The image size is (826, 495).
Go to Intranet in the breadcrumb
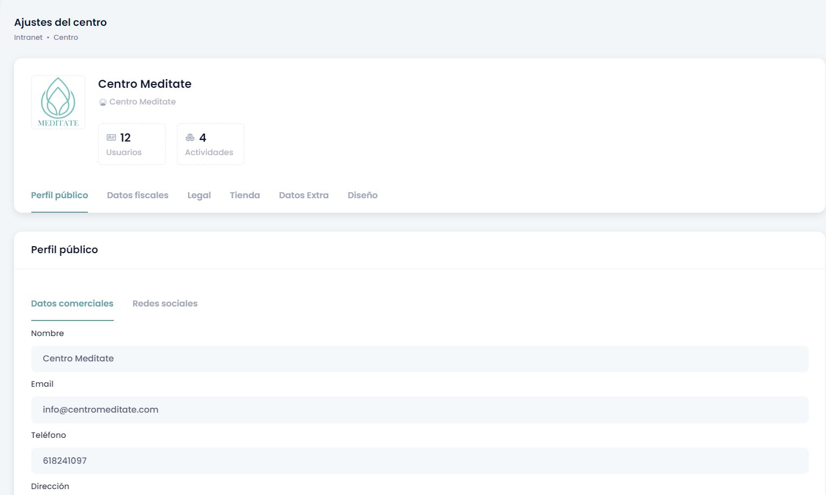(28, 38)
